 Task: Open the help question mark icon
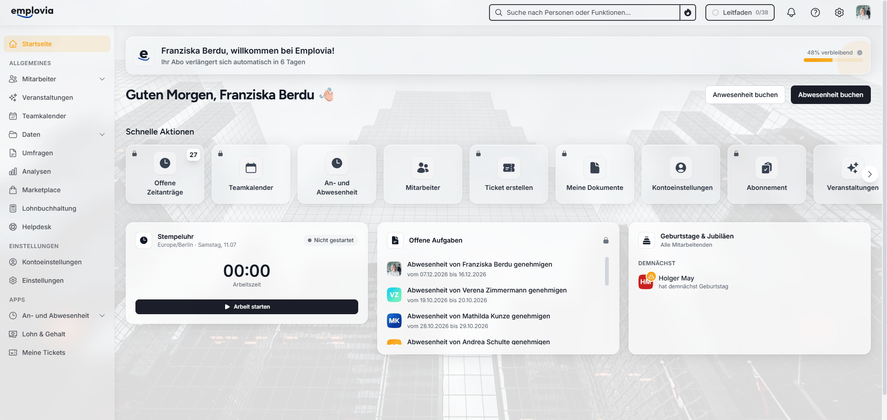[815, 12]
